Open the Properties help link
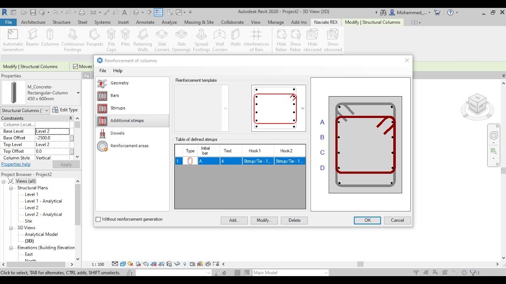The width and height of the screenshot is (506, 284). [16, 164]
